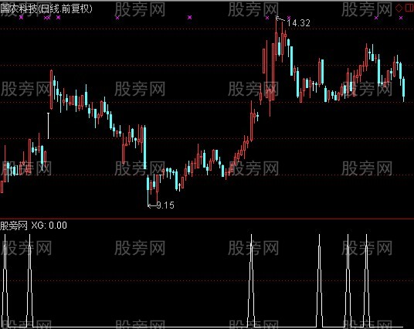Screen dimensions: 414x329
Task: Click the last XG signal spike on the right
Action: (x=366, y=280)
